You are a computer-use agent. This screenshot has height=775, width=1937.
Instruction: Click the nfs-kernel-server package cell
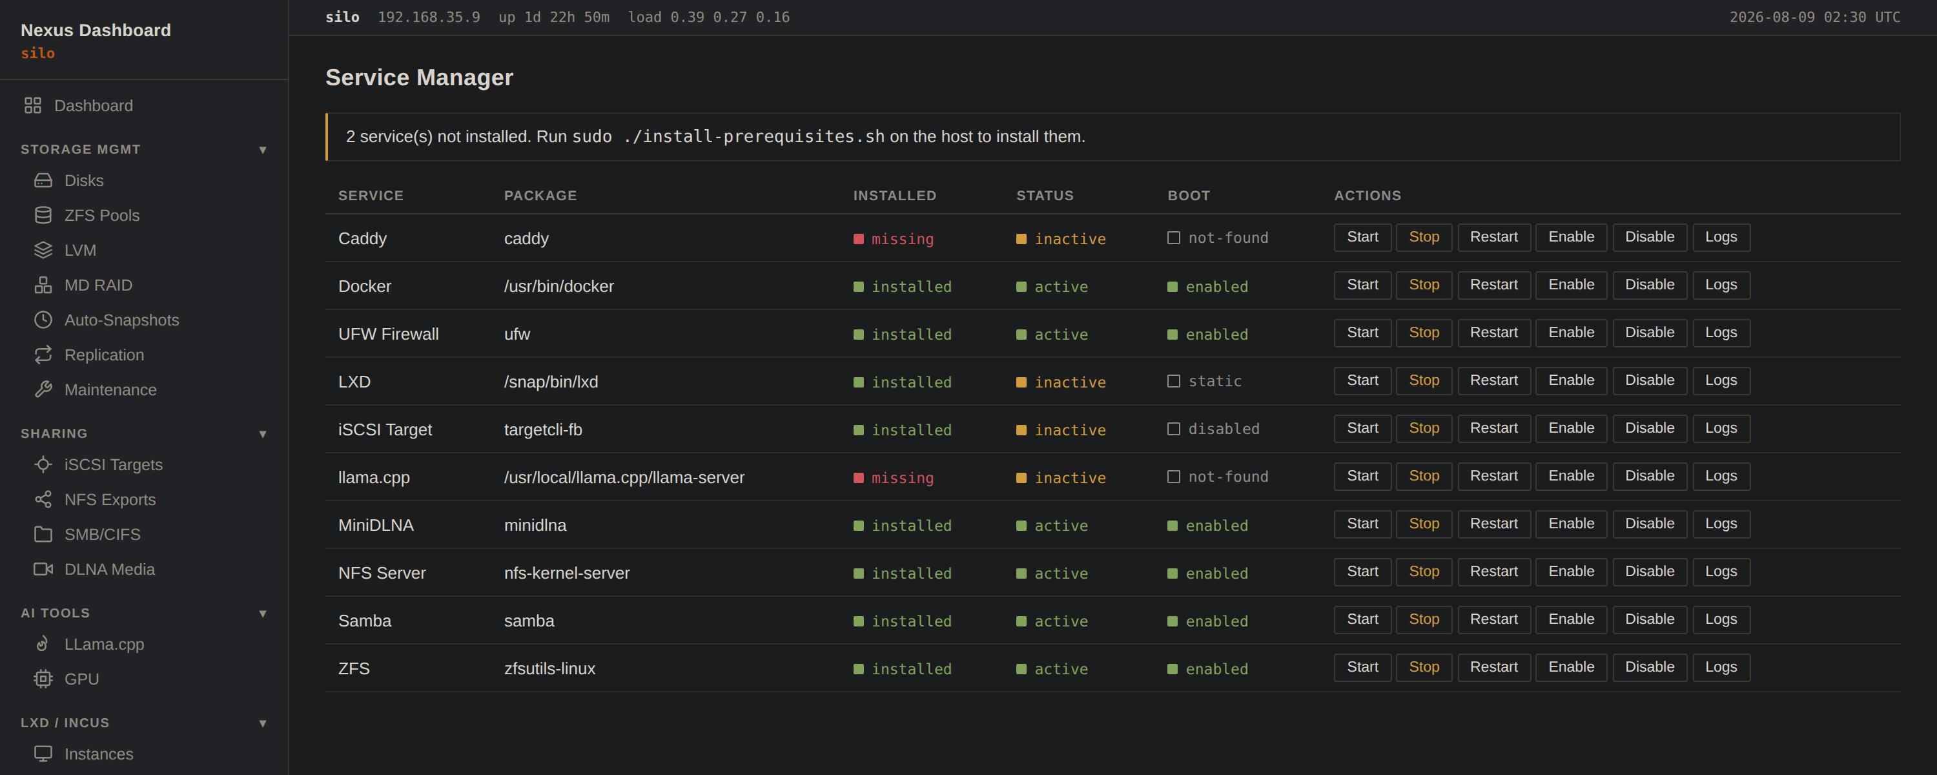point(566,573)
